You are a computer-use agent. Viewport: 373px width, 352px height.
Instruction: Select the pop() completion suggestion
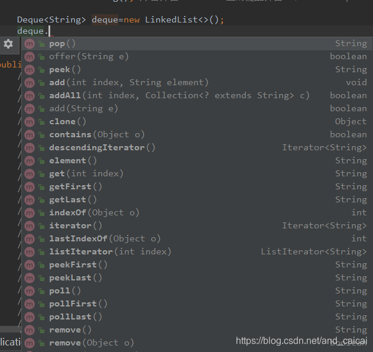(197, 44)
